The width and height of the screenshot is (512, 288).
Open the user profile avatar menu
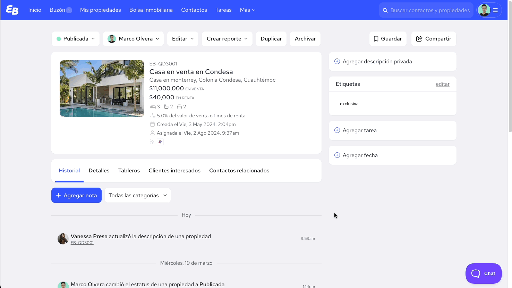tap(484, 10)
